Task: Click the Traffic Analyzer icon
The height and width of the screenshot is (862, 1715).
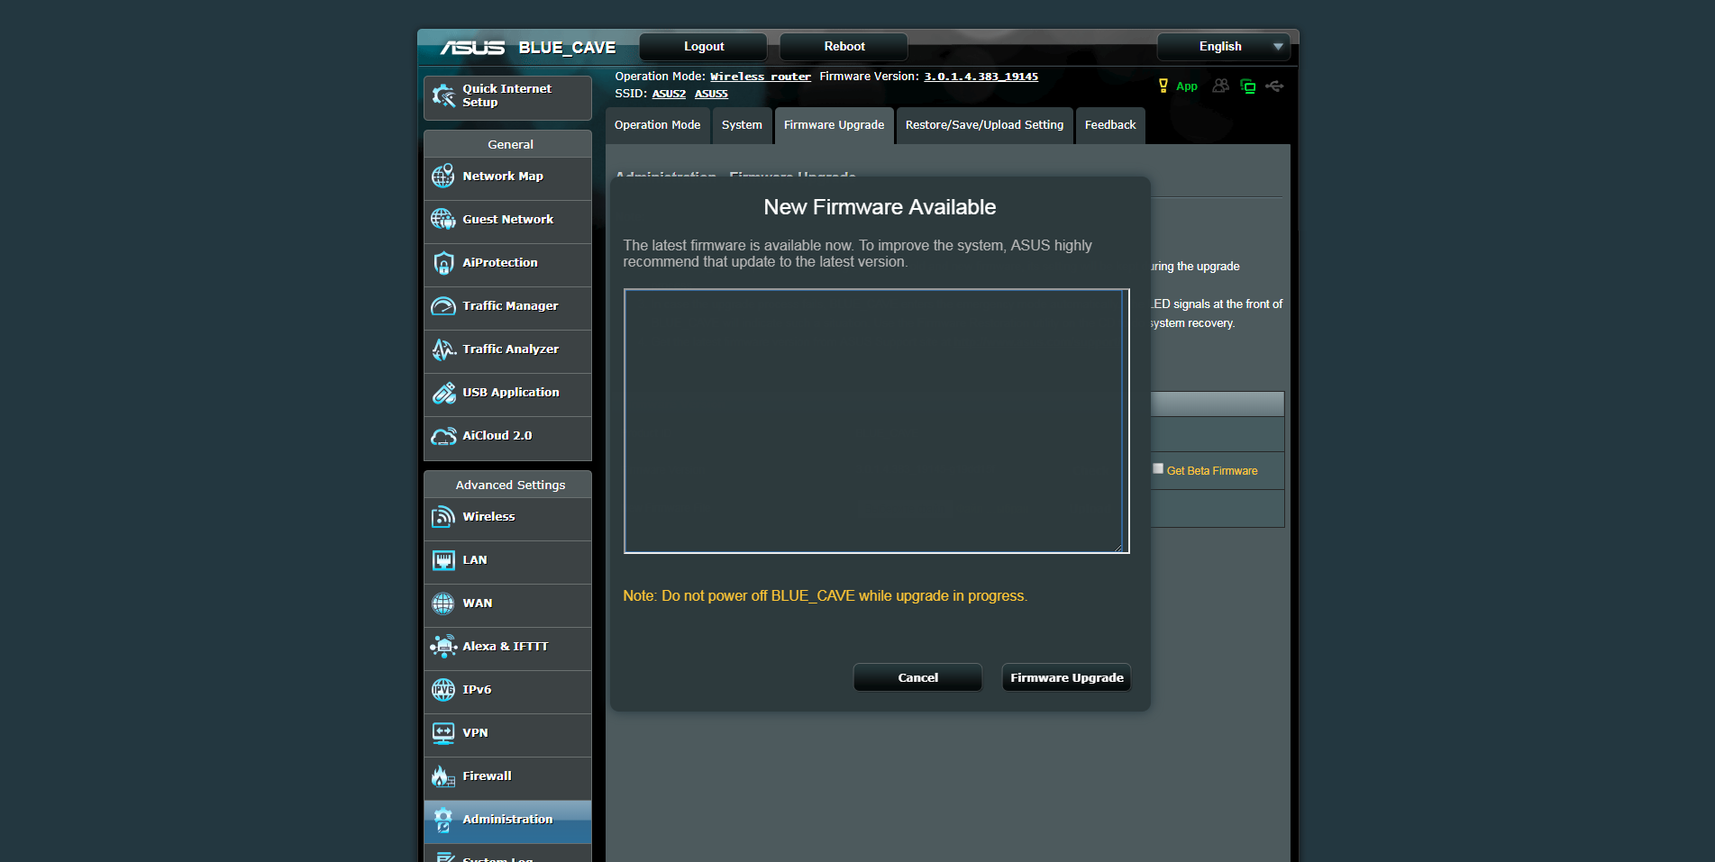Action: click(443, 349)
